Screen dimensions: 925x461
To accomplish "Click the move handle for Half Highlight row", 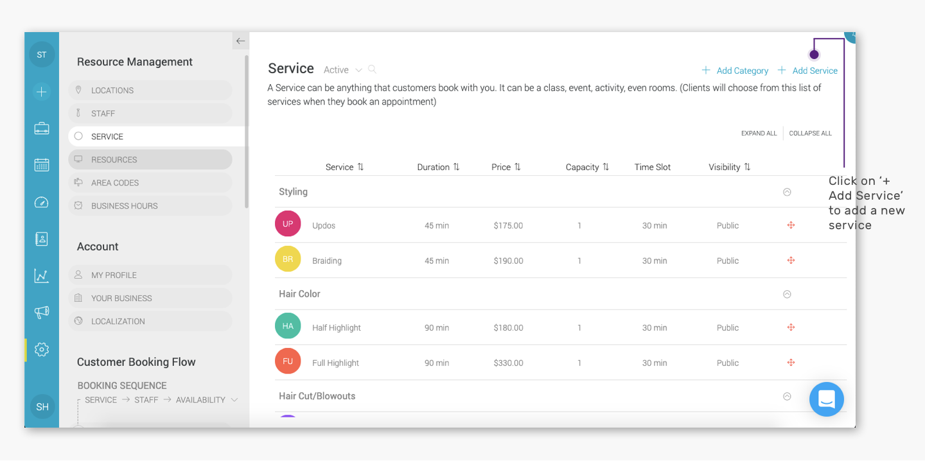I will tap(791, 327).
